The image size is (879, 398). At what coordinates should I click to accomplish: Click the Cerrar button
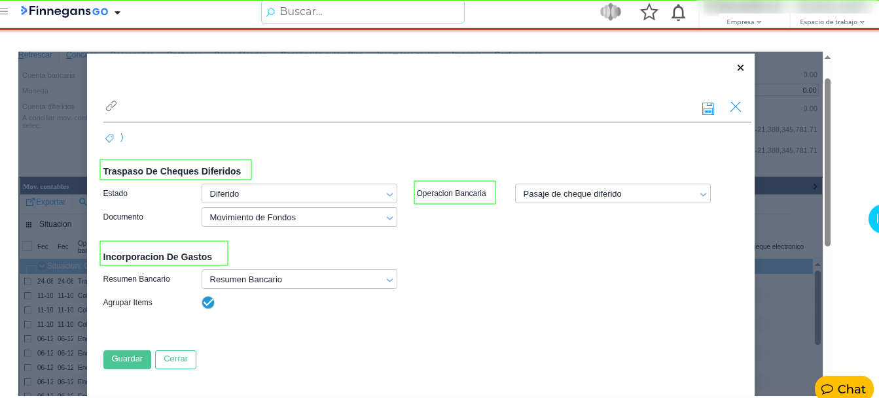(x=175, y=359)
